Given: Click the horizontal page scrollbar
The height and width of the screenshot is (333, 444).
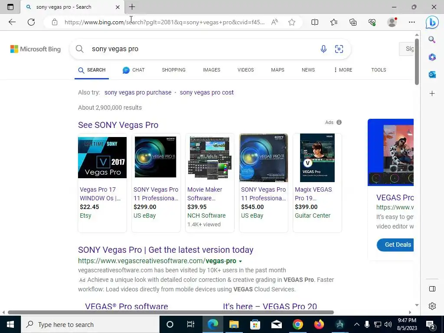Looking at the screenshot, I should click(x=171, y=312).
